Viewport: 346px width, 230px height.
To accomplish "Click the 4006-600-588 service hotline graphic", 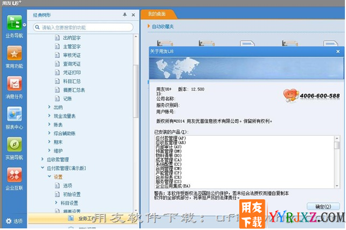I will (312, 95).
